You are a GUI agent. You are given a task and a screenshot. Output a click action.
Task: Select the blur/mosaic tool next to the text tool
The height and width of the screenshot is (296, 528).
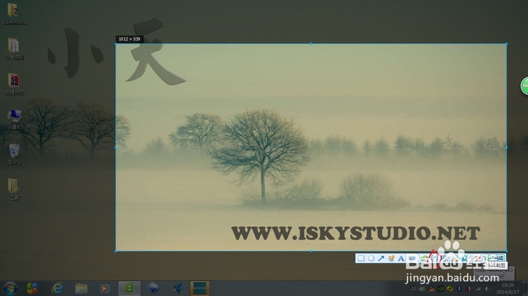click(x=412, y=259)
